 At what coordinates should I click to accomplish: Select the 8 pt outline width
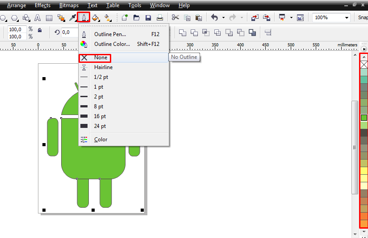[124, 107]
